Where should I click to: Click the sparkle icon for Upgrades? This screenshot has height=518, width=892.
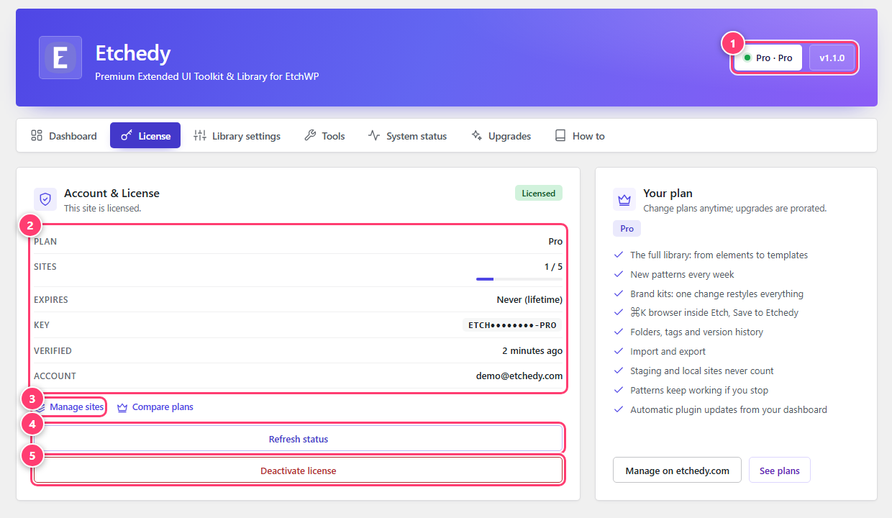[x=476, y=136]
